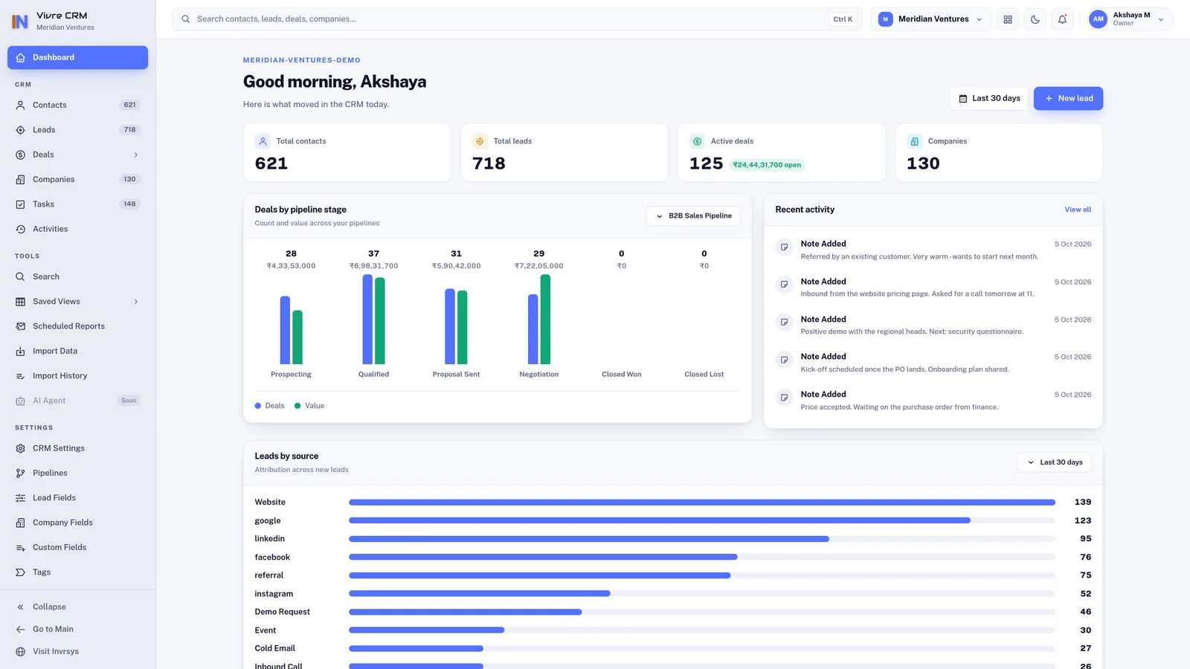The width and height of the screenshot is (1190, 669).
Task: Click the Pipelines branch icon in sidebar
Action: click(x=21, y=473)
